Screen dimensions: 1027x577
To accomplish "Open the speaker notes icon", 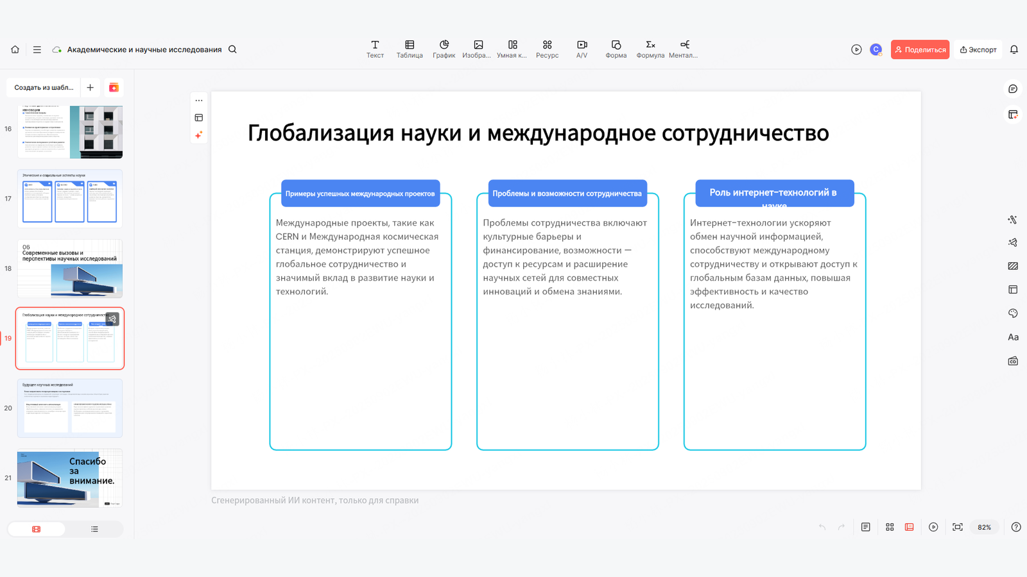I will pos(866,527).
